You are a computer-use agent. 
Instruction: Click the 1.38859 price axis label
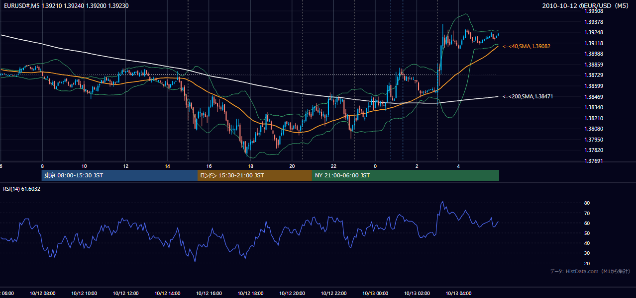point(593,65)
